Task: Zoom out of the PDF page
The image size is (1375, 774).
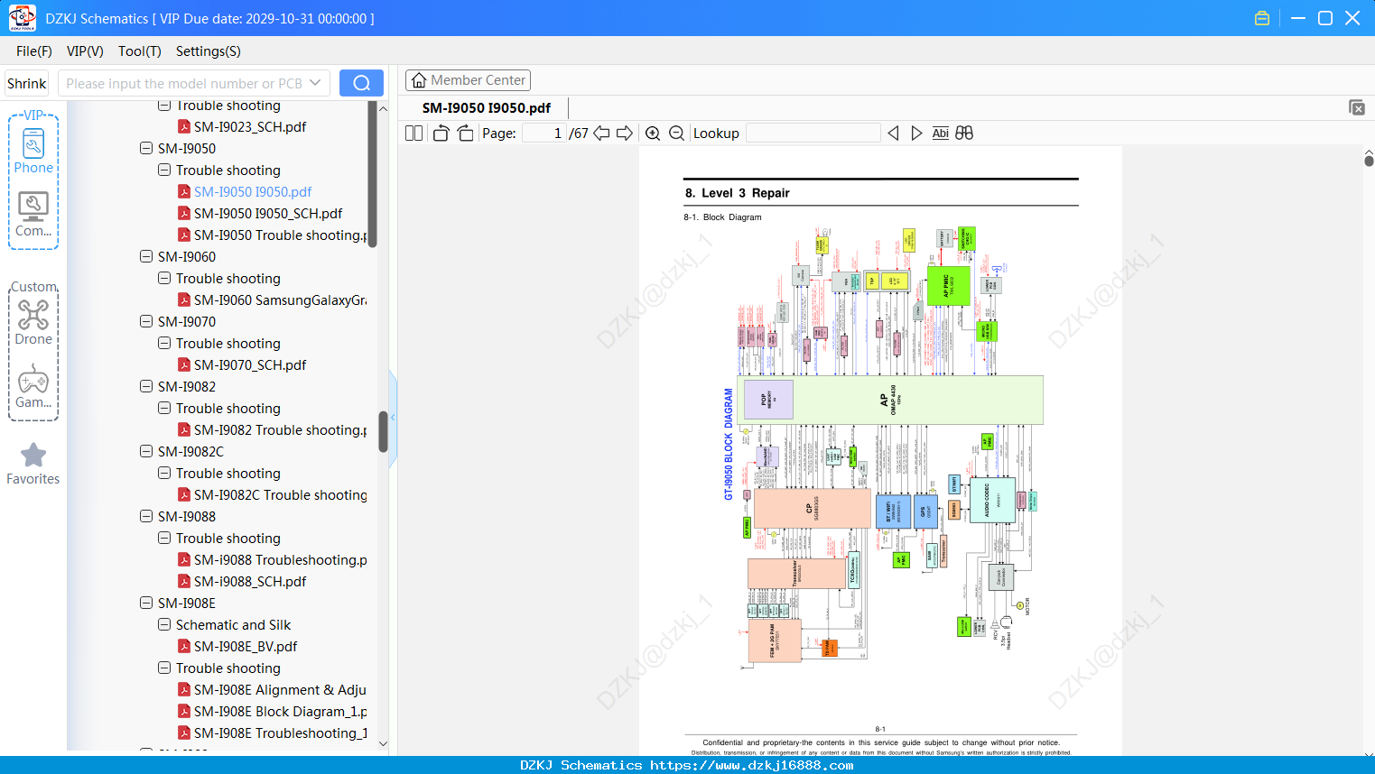Action: [677, 134]
